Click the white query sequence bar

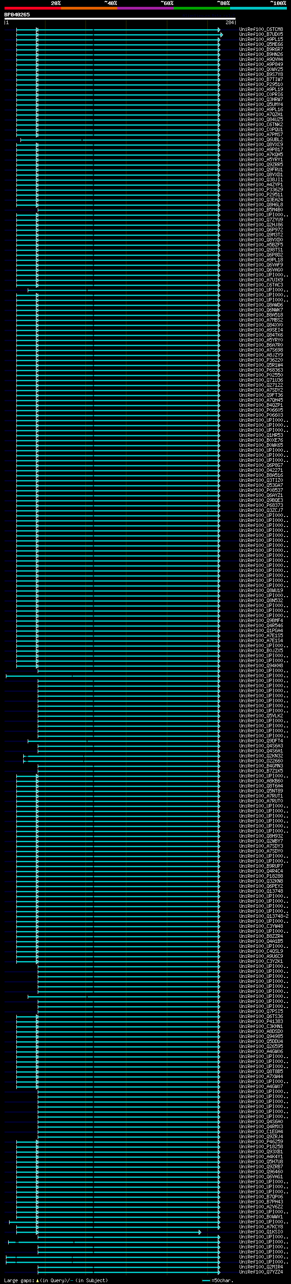pos(120,18)
